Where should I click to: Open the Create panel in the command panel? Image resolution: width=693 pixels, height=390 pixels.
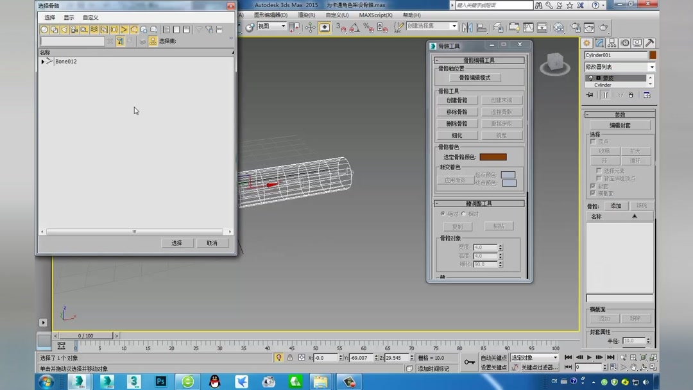[586, 43]
